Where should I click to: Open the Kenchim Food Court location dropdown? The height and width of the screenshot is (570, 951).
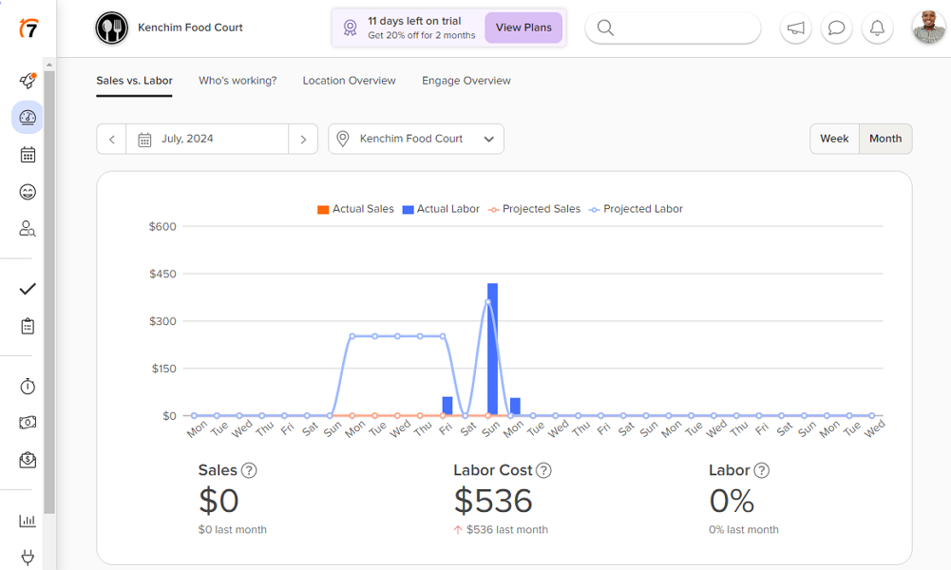coord(415,138)
